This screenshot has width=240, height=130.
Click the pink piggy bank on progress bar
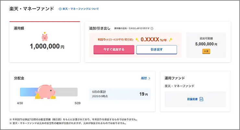click(45, 92)
